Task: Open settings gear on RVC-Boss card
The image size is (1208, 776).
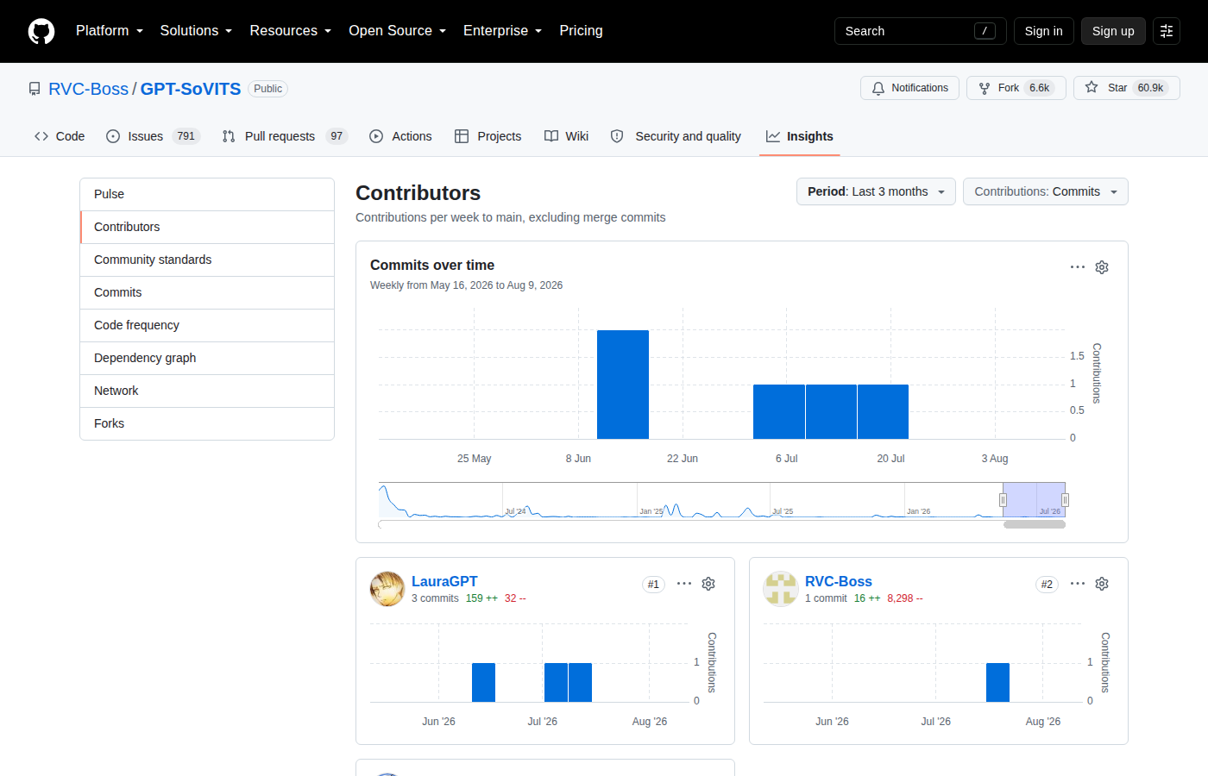Action: pos(1102,584)
